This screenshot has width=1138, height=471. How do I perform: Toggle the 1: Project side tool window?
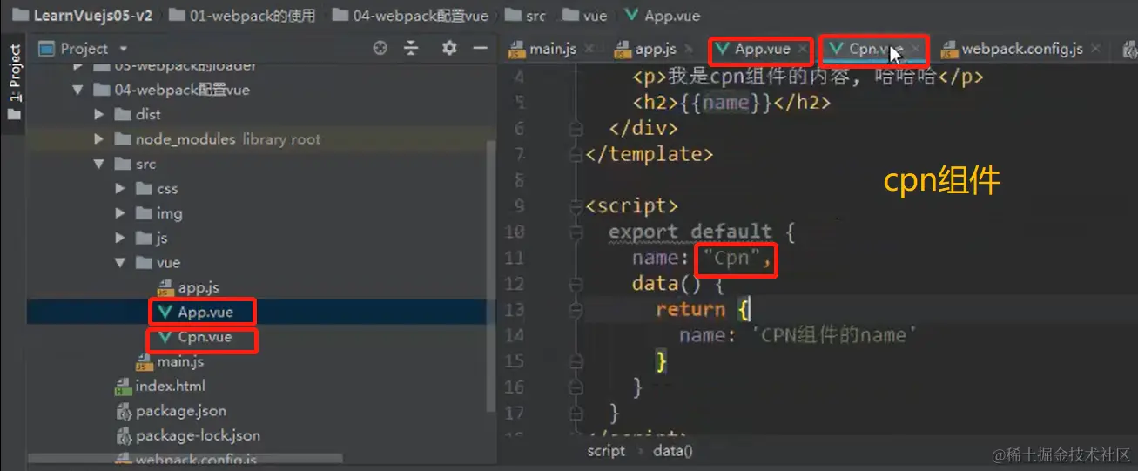[x=13, y=83]
